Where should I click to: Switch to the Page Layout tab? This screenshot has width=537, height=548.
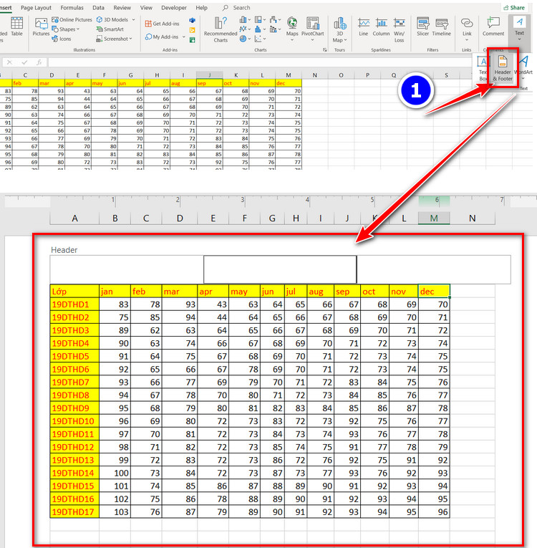click(x=36, y=8)
